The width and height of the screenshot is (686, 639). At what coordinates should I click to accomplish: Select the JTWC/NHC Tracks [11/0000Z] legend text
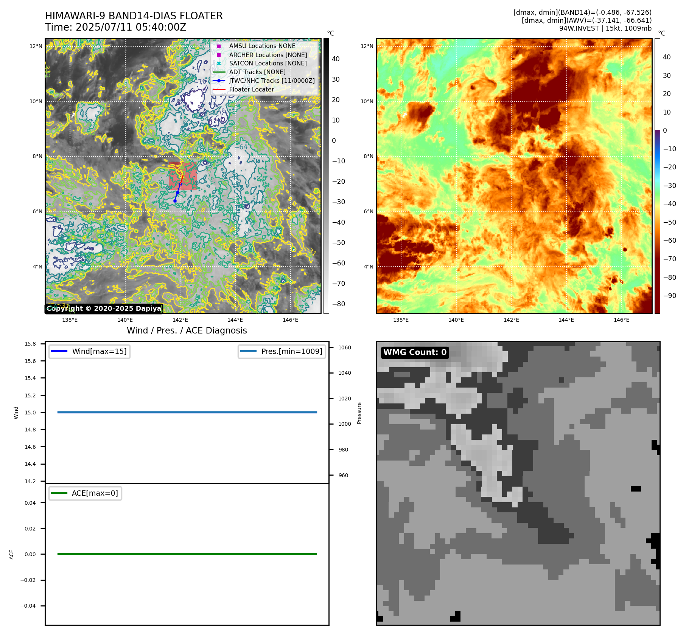click(x=272, y=81)
